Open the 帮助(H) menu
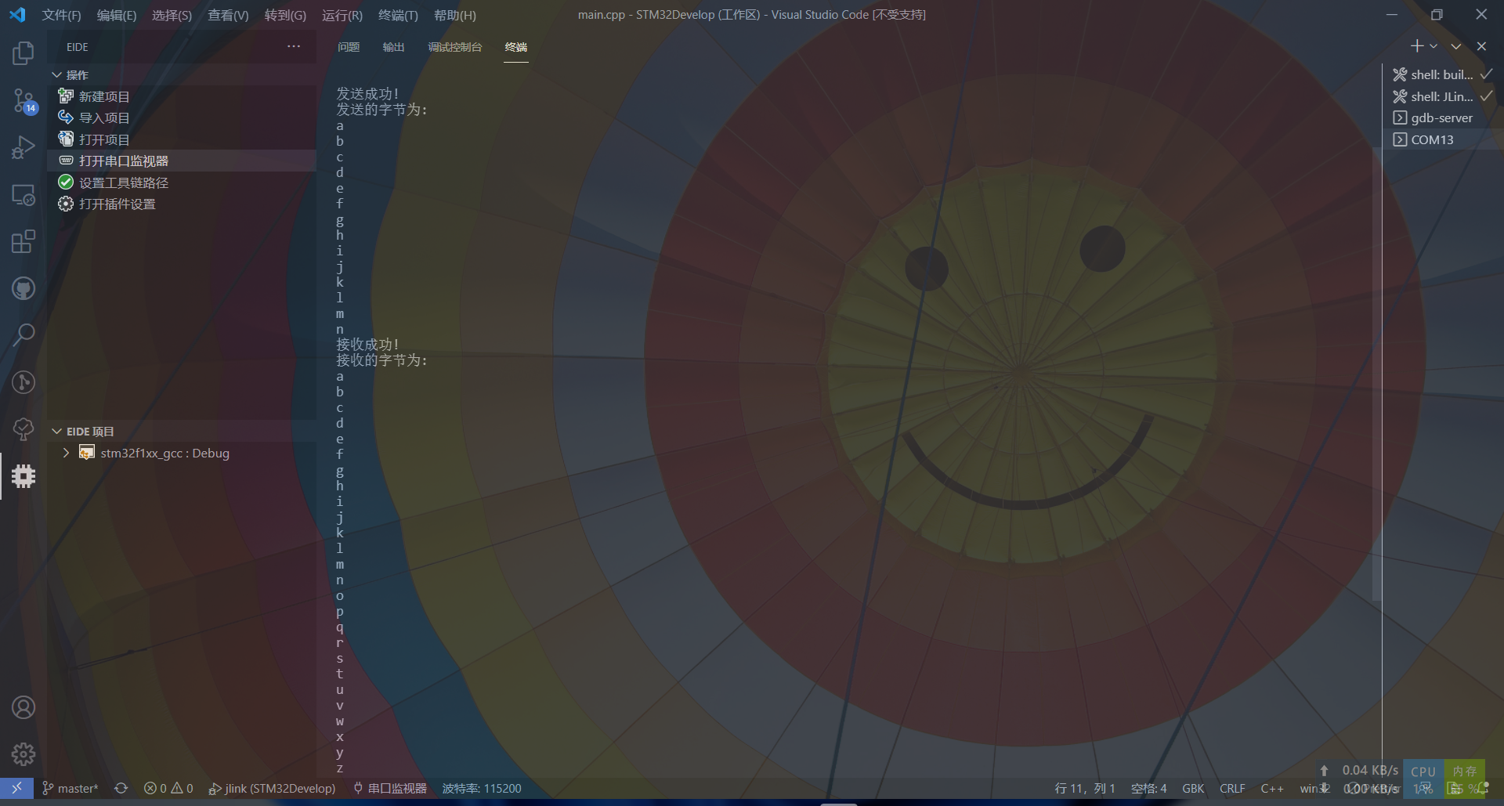This screenshot has height=806, width=1504. [455, 15]
